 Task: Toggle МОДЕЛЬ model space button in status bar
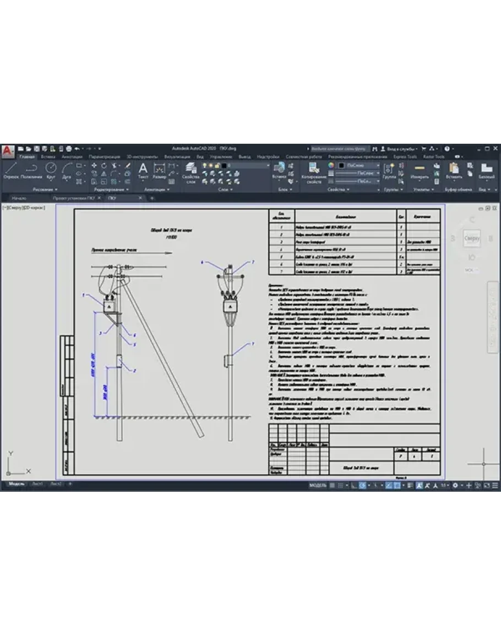[318, 485]
